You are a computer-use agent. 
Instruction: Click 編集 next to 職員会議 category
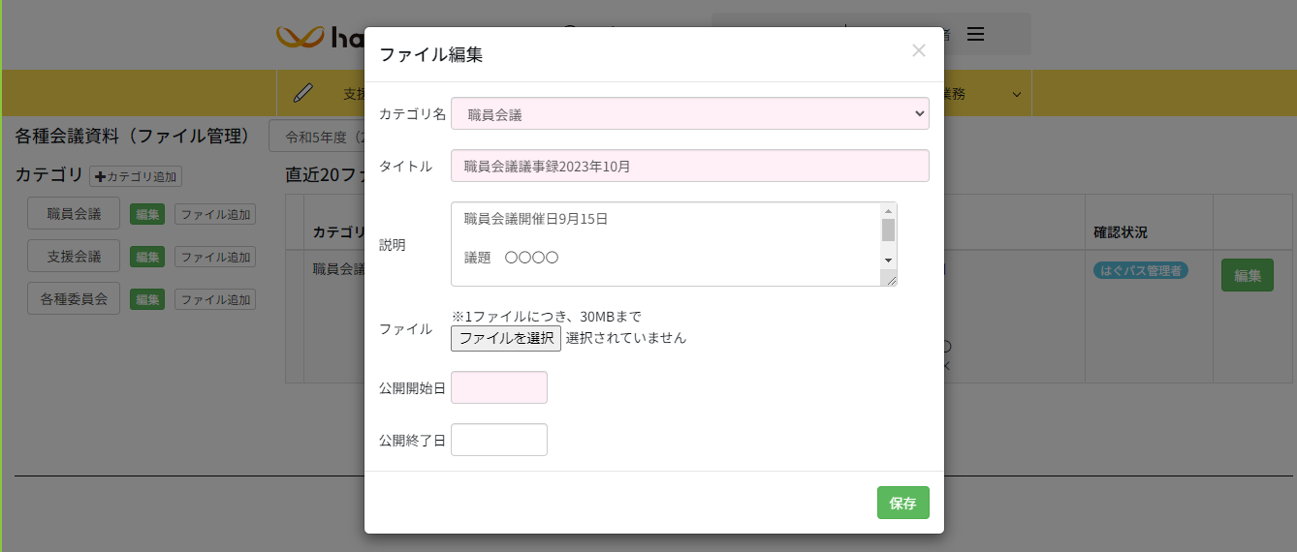click(147, 215)
